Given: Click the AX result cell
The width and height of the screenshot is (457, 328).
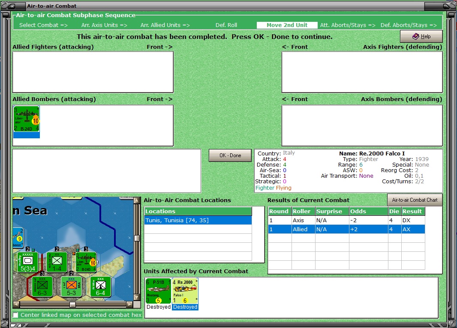Looking at the screenshot, I should point(413,230).
